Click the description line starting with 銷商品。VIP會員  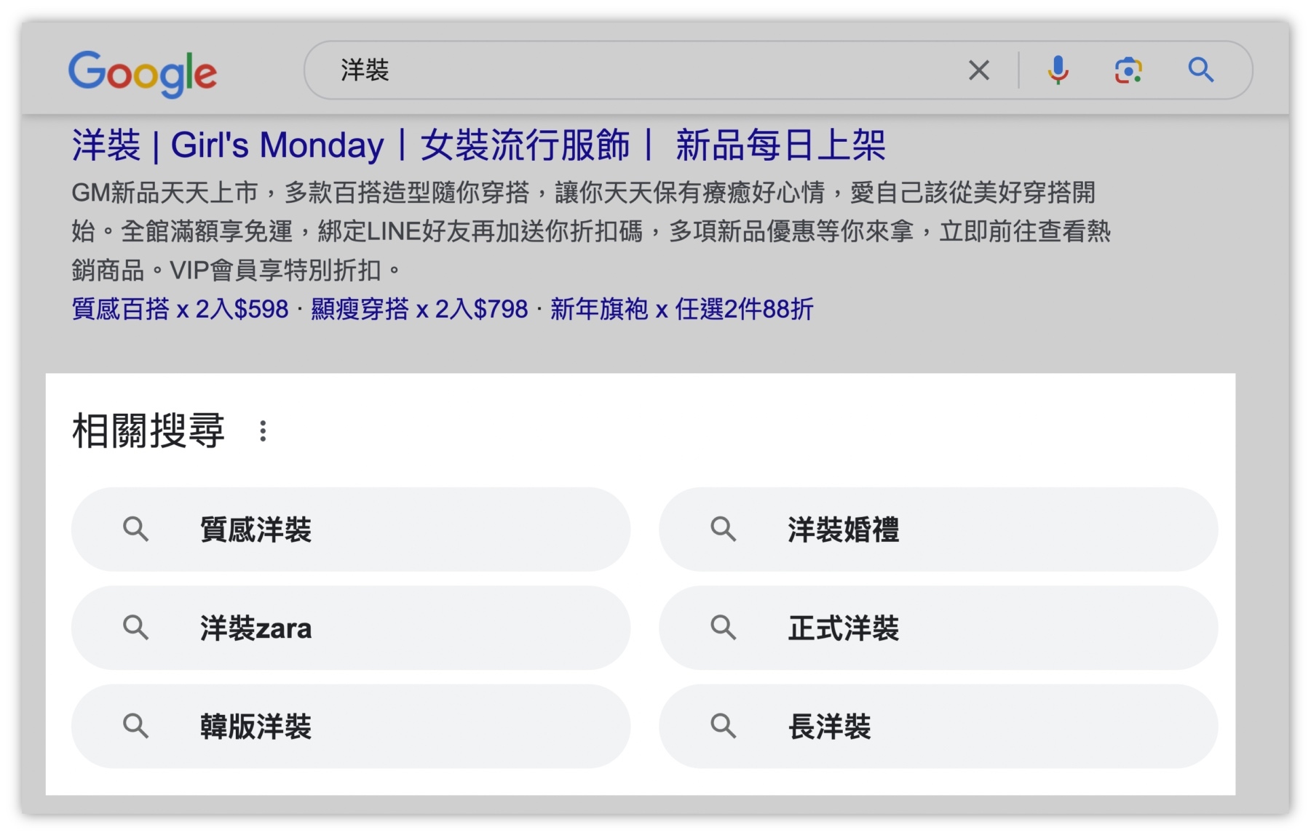point(237,271)
